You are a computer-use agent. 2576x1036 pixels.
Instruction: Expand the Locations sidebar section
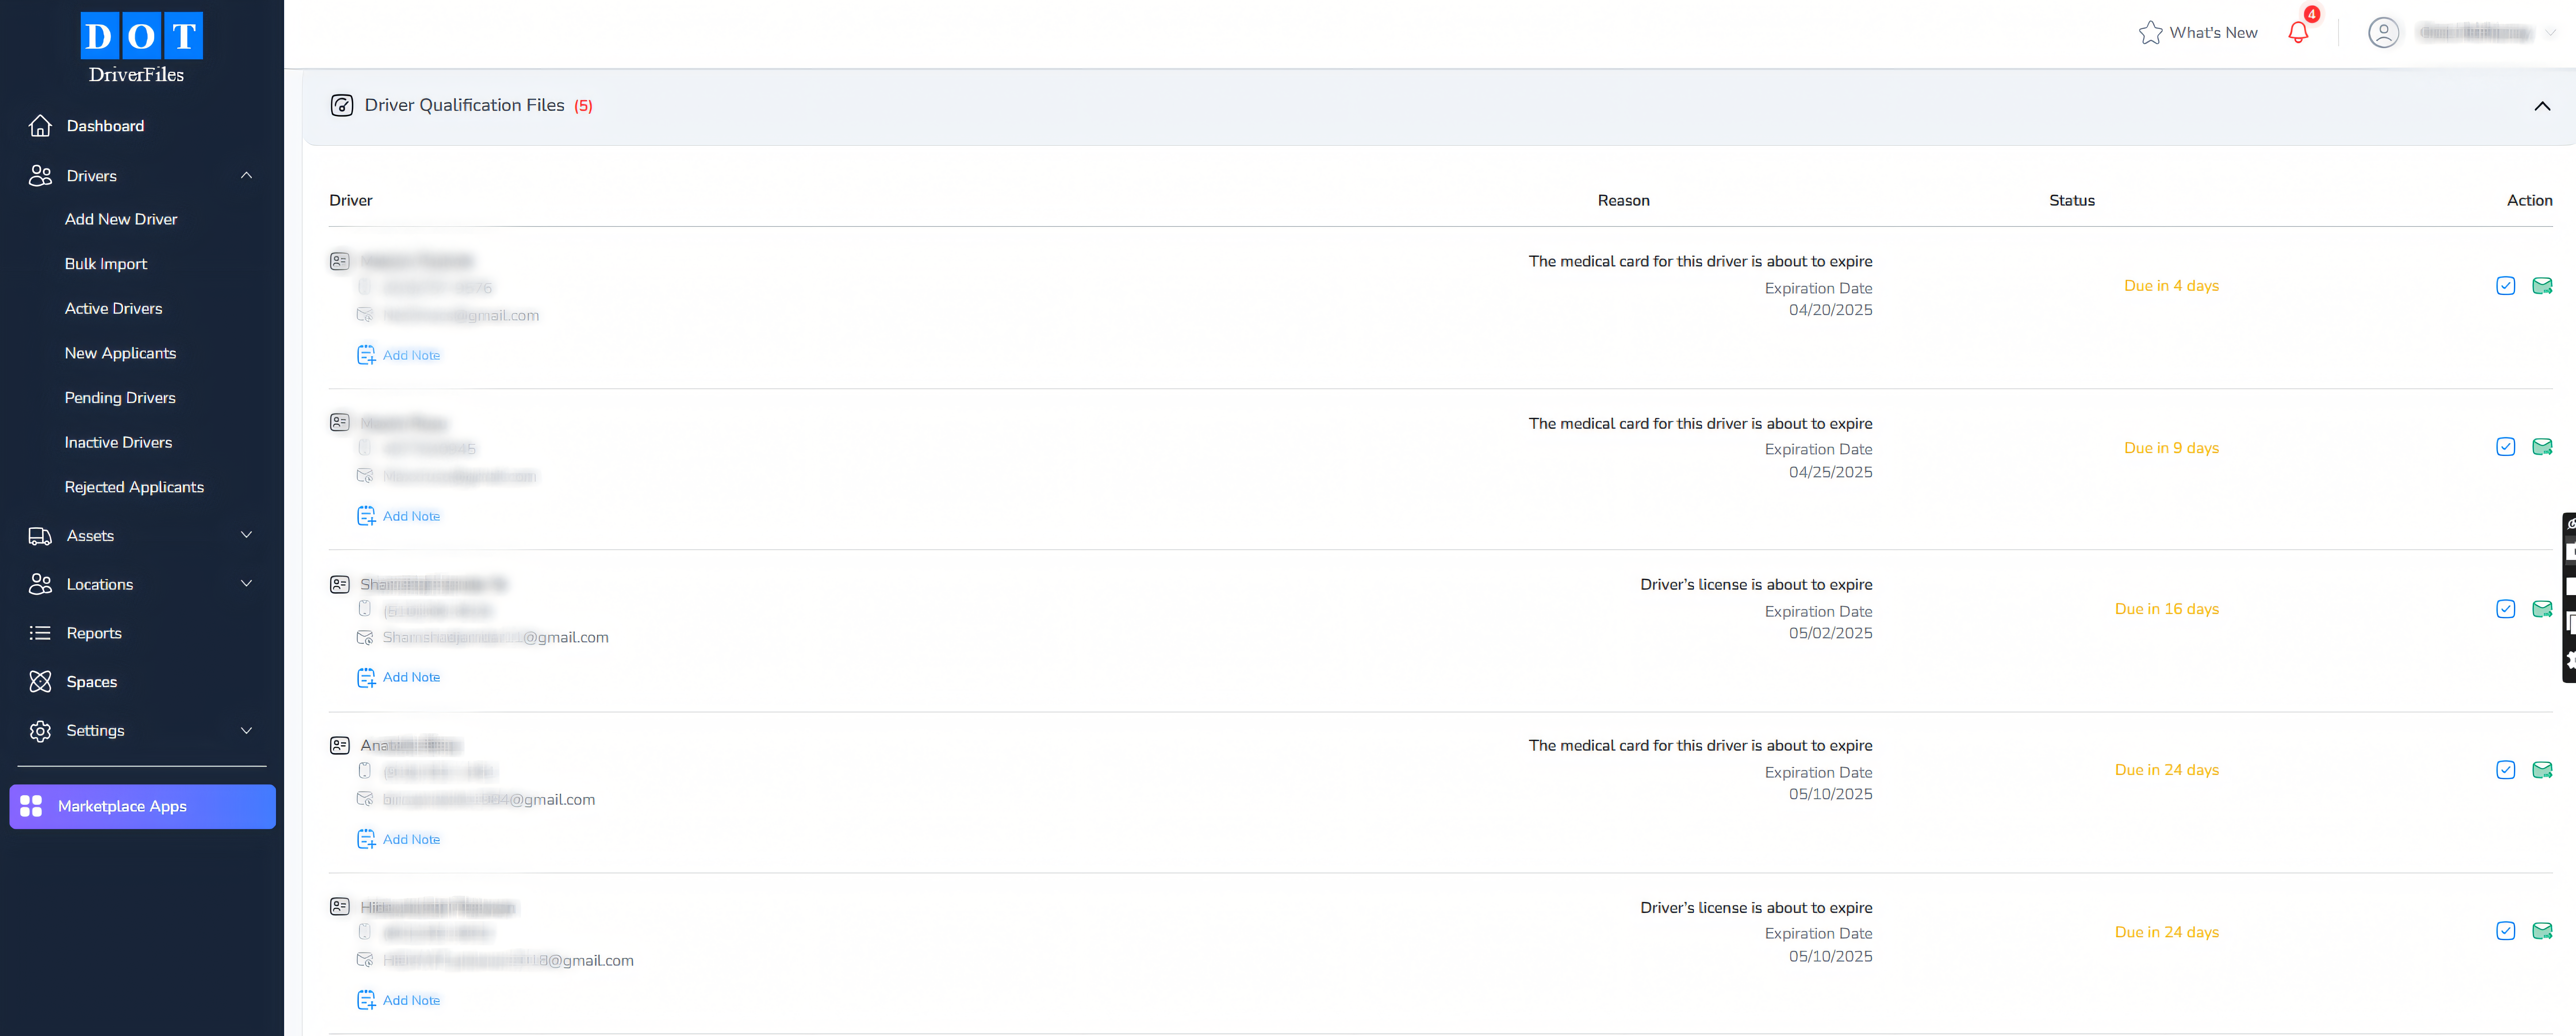[246, 584]
